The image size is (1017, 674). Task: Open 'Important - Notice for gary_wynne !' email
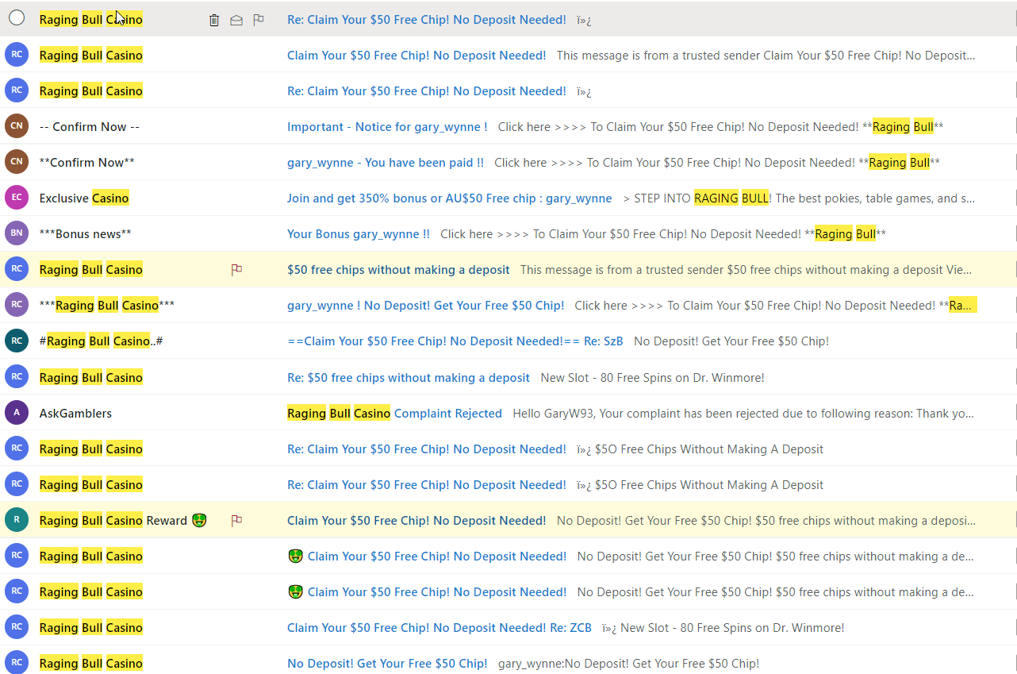coord(387,127)
